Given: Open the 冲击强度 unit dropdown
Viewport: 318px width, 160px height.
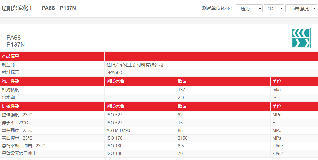Looking at the screenshot, I should 301,8.
